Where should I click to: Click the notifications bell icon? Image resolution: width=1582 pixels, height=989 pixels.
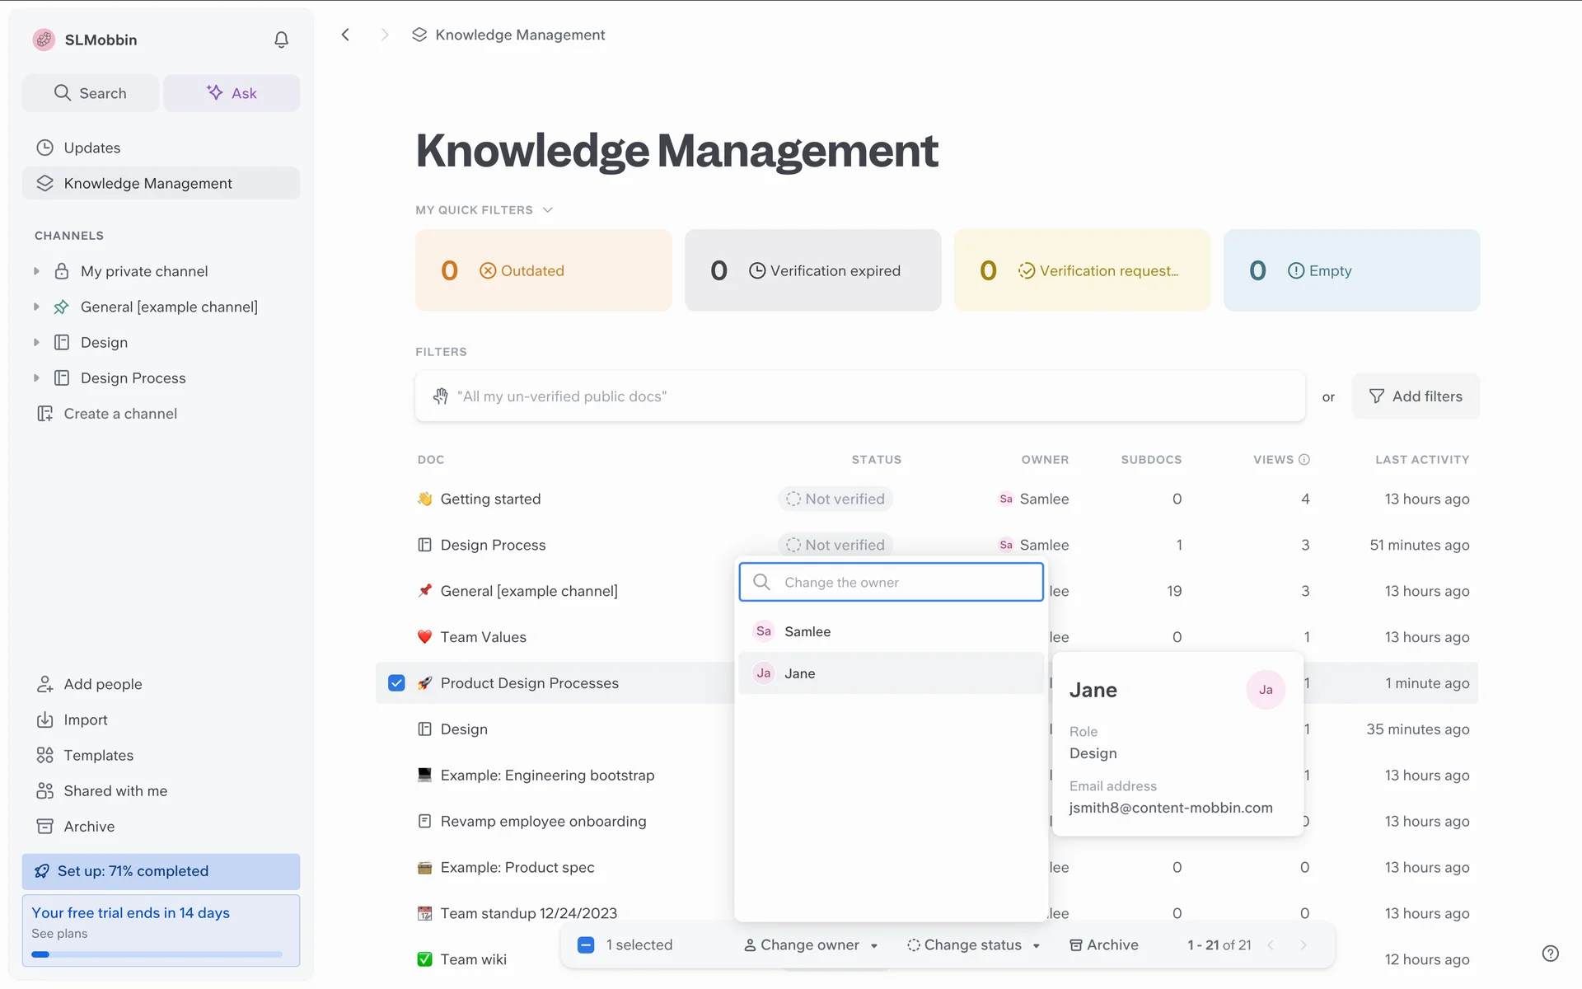coord(281,40)
